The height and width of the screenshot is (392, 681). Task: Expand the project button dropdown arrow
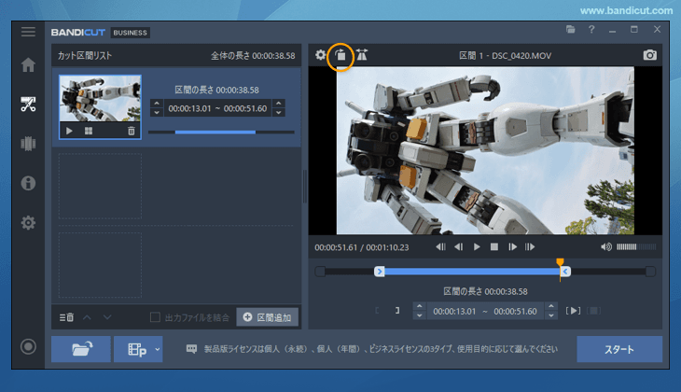tap(158, 349)
